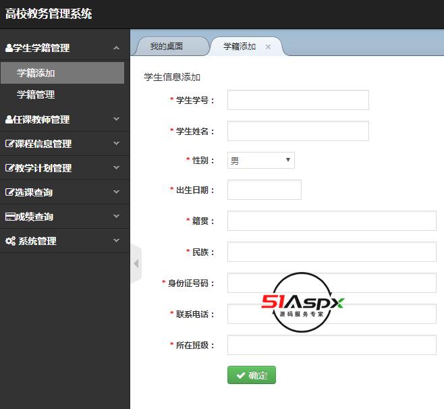This screenshot has width=444, height=409.
Task: Focus the 身份证号码 input field
Action: tap(332, 283)
